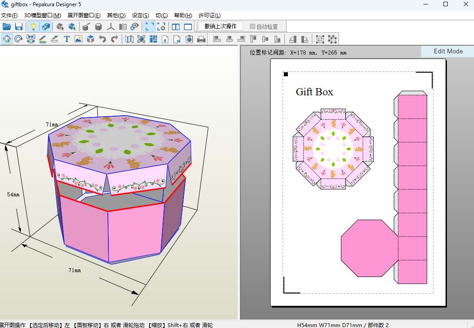Select the edit flaps tool
This screenshot has width=474, height=328.
tap(55, 39)
